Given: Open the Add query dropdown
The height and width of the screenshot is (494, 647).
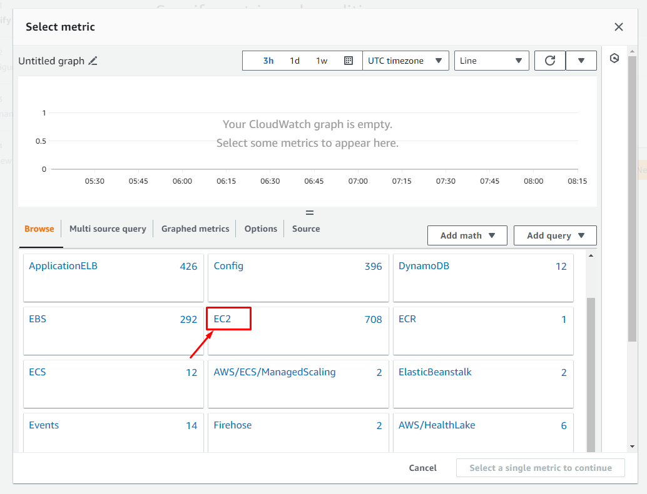Looking at the screenshot, I should [x=555, y=235].
